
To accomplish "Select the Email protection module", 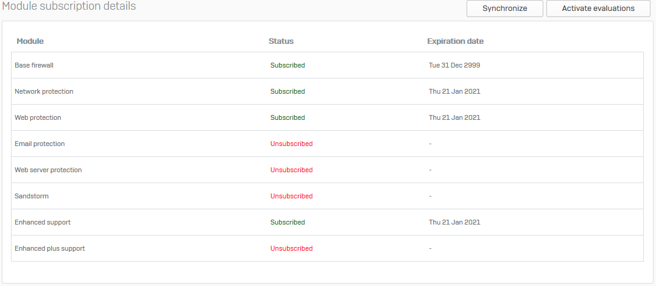I will (40, 144).
